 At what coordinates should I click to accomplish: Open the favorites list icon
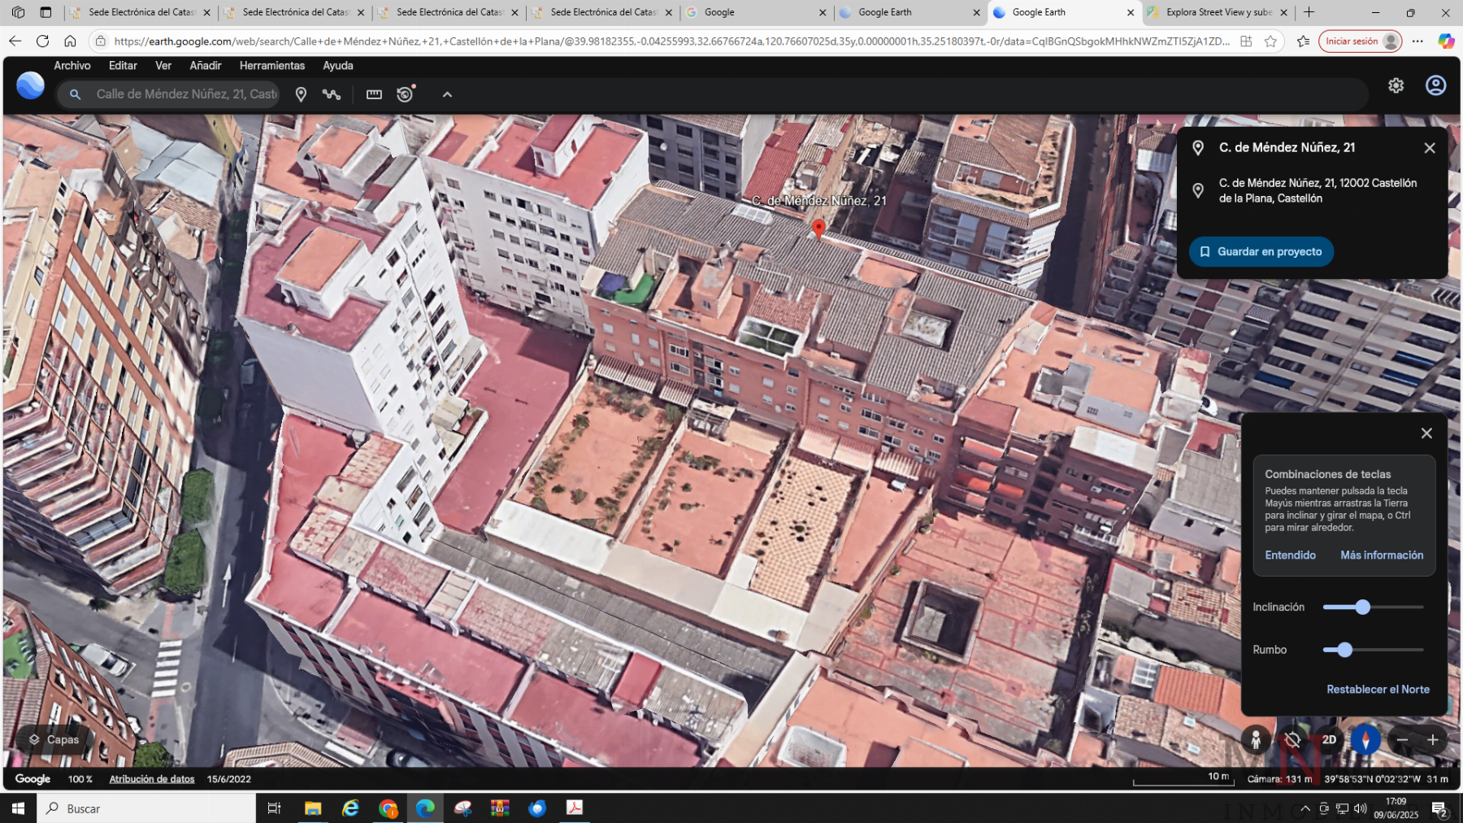1304,41
